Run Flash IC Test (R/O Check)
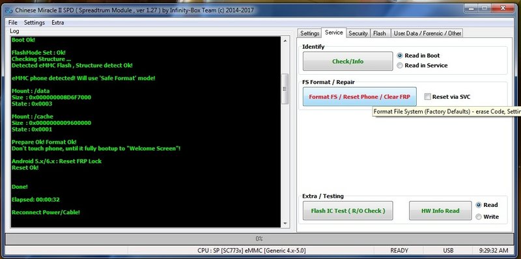521x259 pixels. point(348,211)
